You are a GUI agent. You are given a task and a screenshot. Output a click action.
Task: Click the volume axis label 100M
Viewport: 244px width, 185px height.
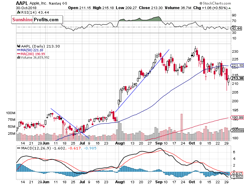pos(10,113)
